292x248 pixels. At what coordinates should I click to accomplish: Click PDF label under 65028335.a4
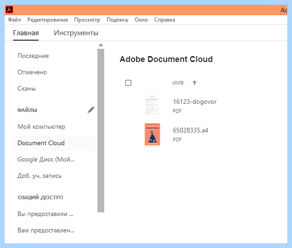(x=177, y=140)
